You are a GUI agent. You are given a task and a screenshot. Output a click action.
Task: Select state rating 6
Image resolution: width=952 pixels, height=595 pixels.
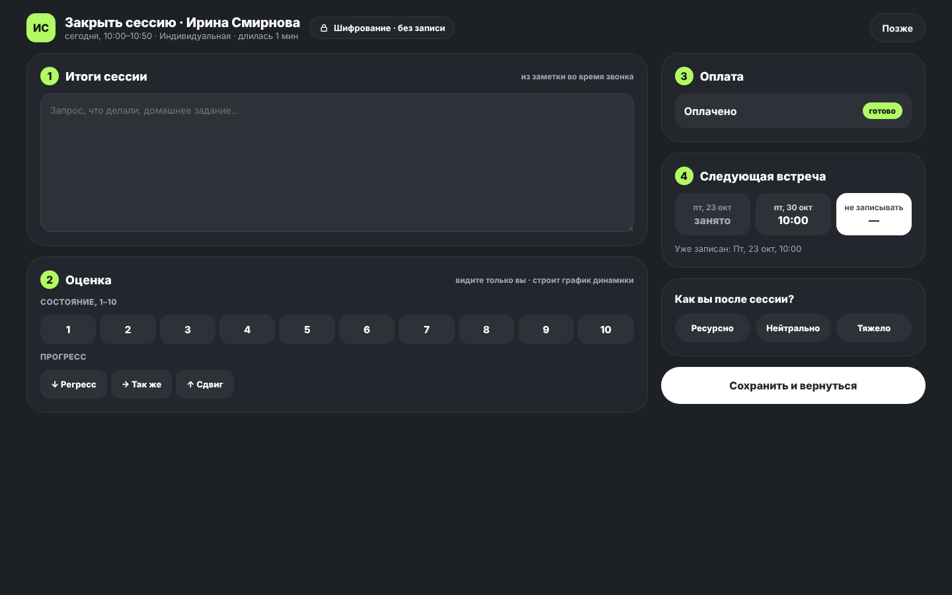tap(367, 329)
